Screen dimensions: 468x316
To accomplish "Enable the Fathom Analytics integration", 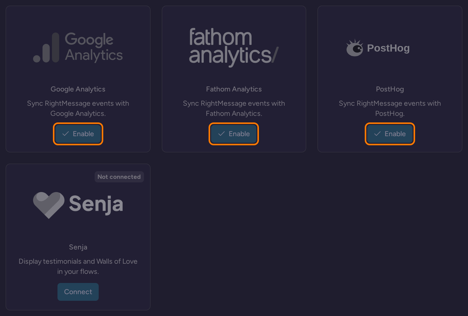I will pyautogui.click(x=234, y=134).
